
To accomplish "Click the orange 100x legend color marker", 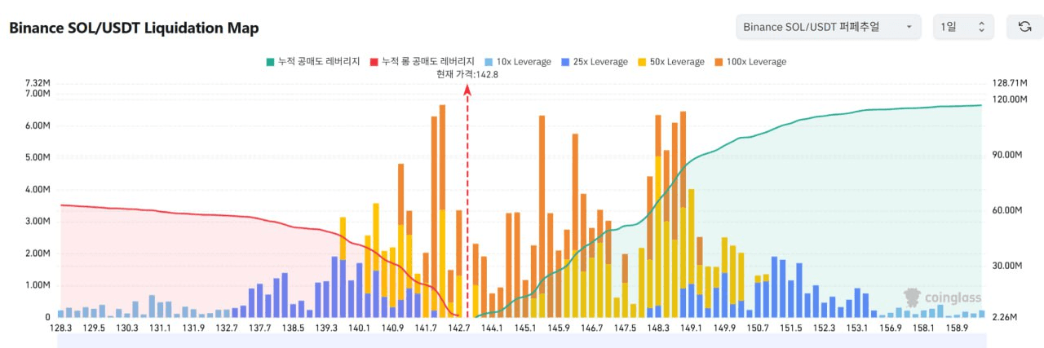I will click(717, 62).
